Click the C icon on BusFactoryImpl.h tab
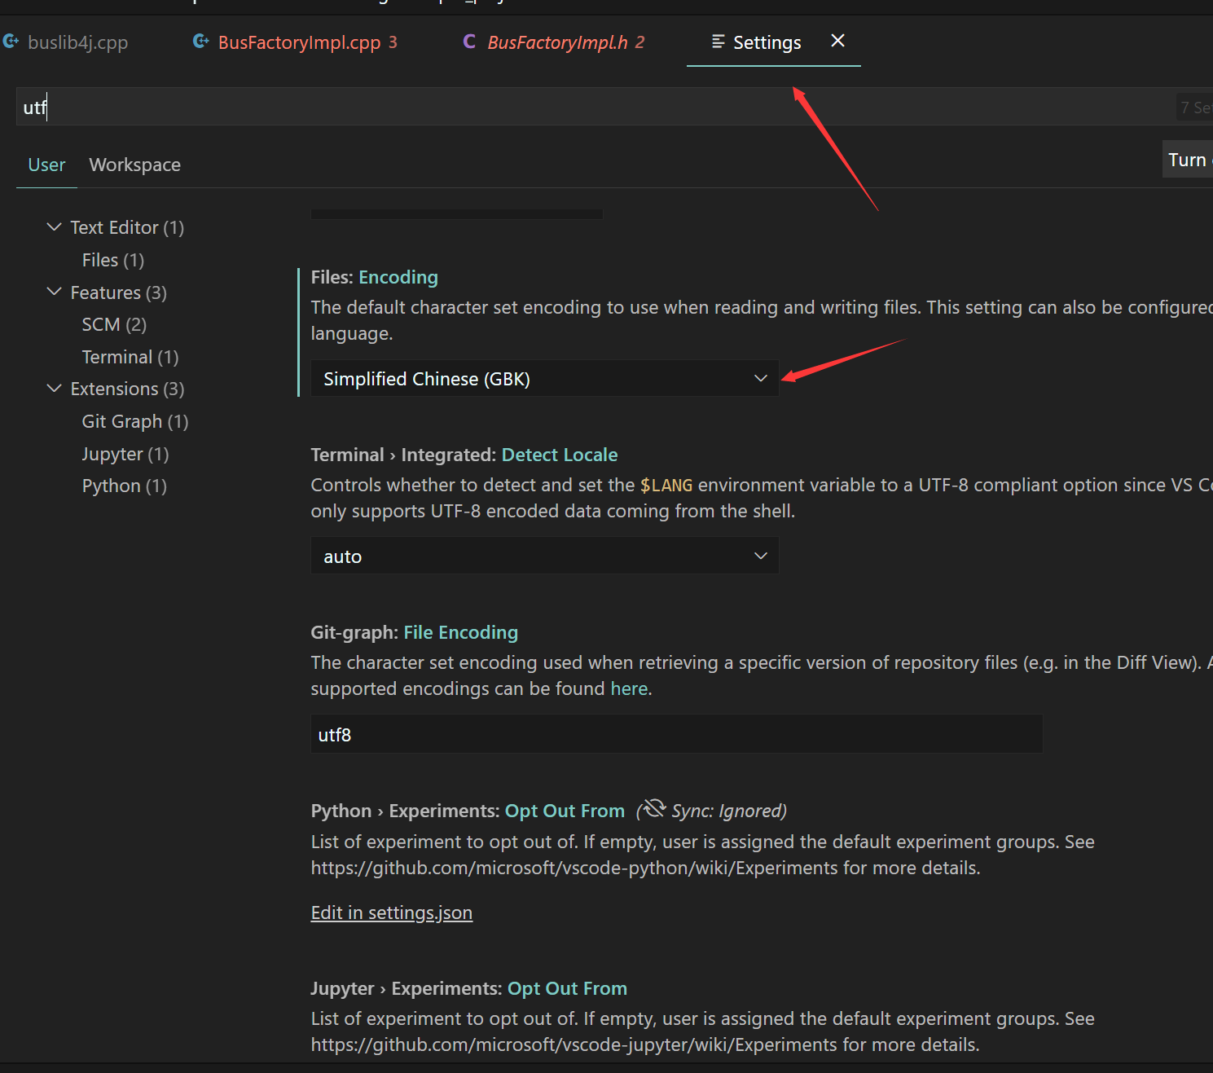The height and width of the screenshot is (1073, 1213). tap(469, 42)
